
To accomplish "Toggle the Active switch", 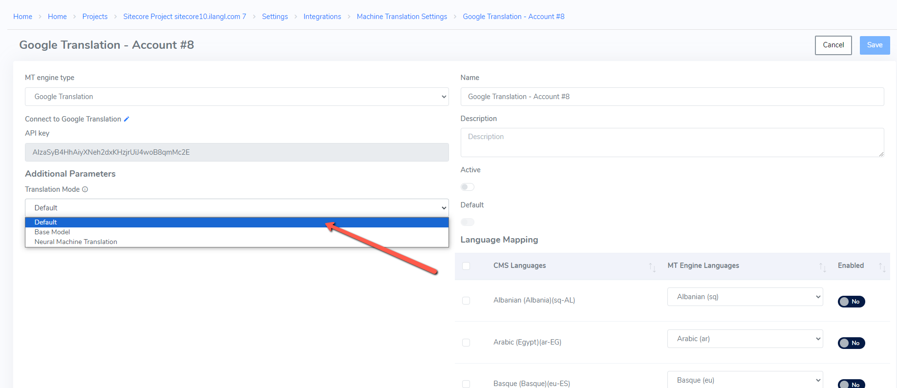I will point(468,187).
